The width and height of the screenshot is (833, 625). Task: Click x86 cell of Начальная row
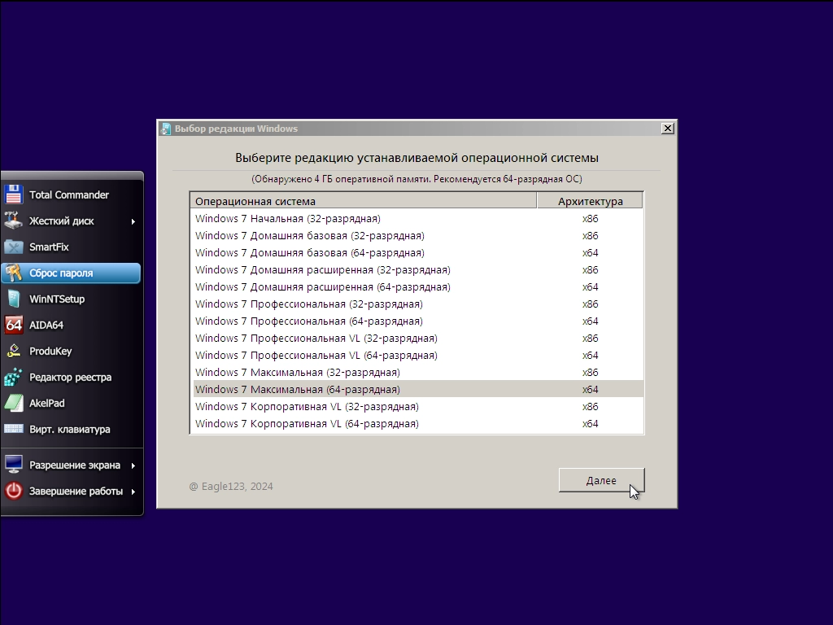(591, 218)
